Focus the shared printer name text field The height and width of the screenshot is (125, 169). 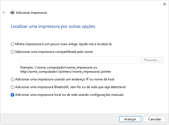click(79, 60)
